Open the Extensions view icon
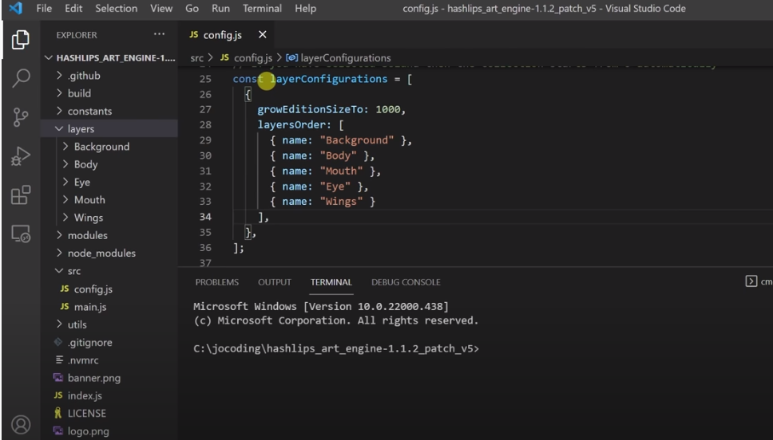Viewport: 773px width, 440px height. pyautogui.click(x=20, y=195)
